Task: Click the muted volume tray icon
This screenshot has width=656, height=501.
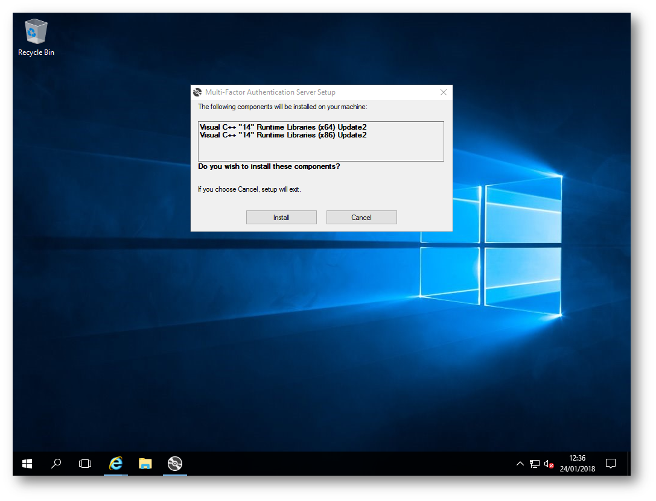Action: coord(549,464)
